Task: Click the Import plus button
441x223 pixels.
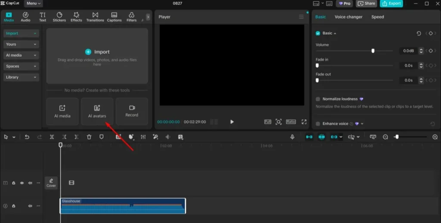Action: click(88, 52)
